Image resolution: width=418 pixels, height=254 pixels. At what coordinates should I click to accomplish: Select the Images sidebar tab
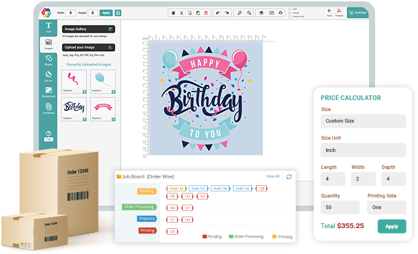(x=48, y=44)
